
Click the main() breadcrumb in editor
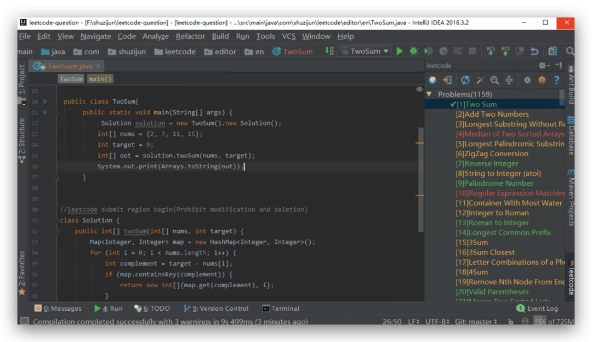tap(100, 79)
